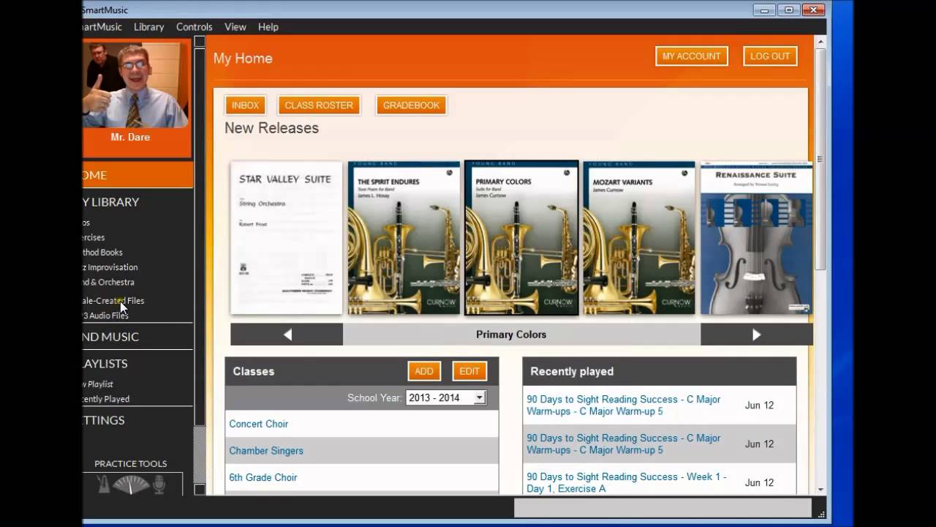Open Recently Played playlist
The image size is (936, 527).
pyautogui.click(x=106, y=399)
